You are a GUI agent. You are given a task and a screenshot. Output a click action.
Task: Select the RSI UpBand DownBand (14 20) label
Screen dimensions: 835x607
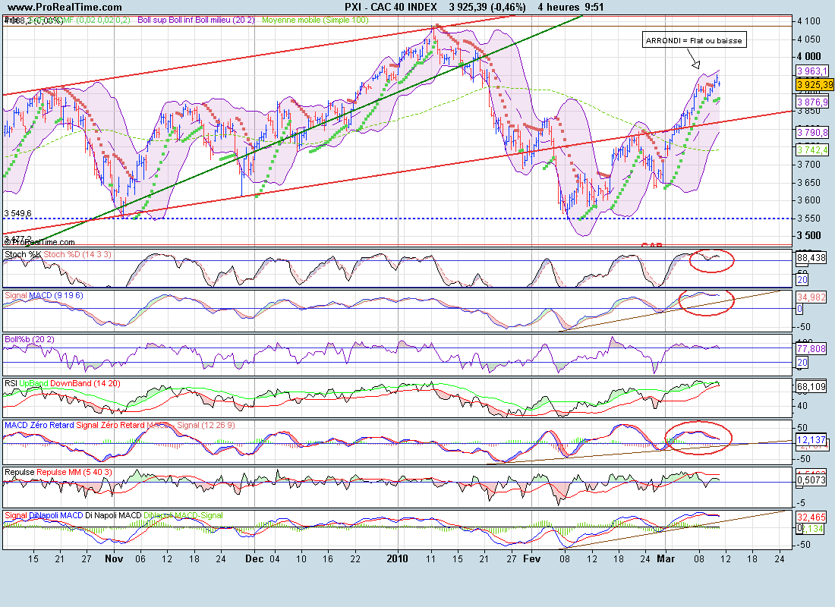[x=62, y=383]
